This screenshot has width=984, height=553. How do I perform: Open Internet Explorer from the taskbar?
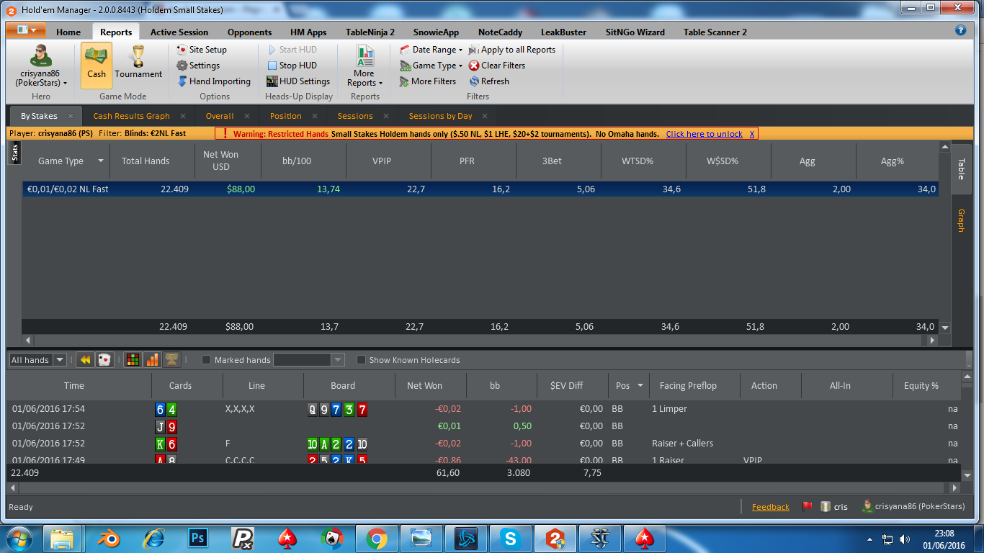point(153,538)
